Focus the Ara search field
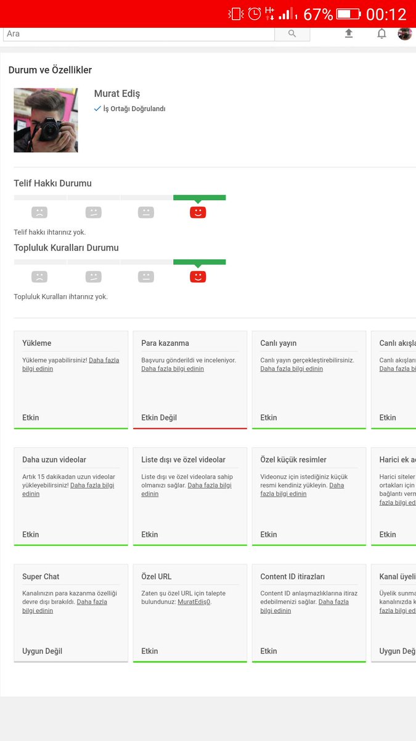This screenshot has width=416, height=741. tap(139, 34)
